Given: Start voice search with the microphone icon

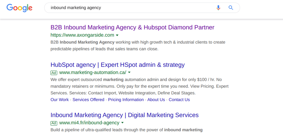Looking at the screenshot, I should point(218,8).
